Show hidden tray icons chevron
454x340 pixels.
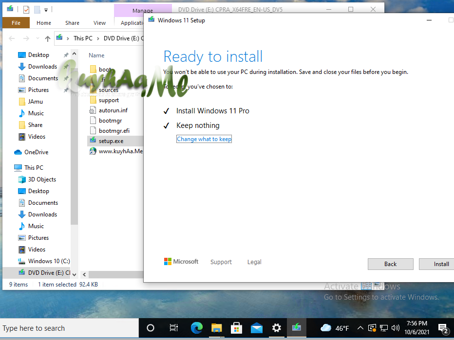tap(360, 328)
